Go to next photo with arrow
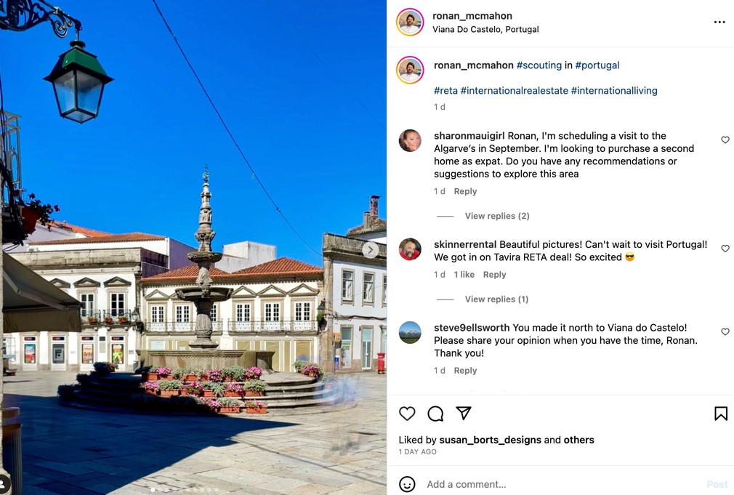The image size is (734, 495). (x=371, y=250)
